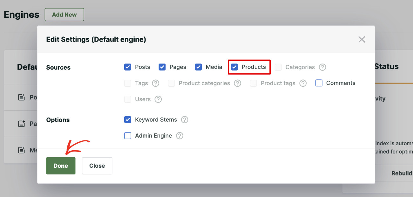Click the Pages source icon in background list
Image resolution: width=413 pixels, height=197 pixels.
[x=21, y=124]
